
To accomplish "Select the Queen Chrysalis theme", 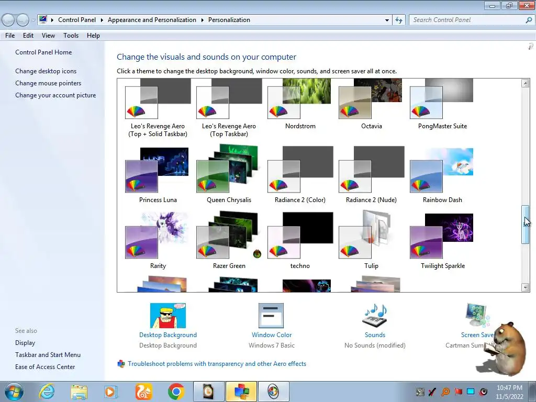I will (229, 174).
